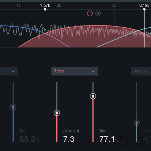Click the Amount value 7.3
The image size is (151, 151).
tap(69, 139)
